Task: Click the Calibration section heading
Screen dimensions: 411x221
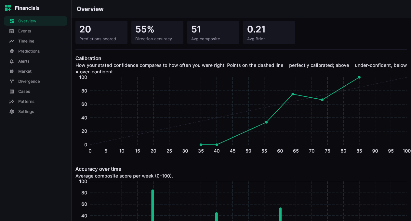Action: [88, 58]
